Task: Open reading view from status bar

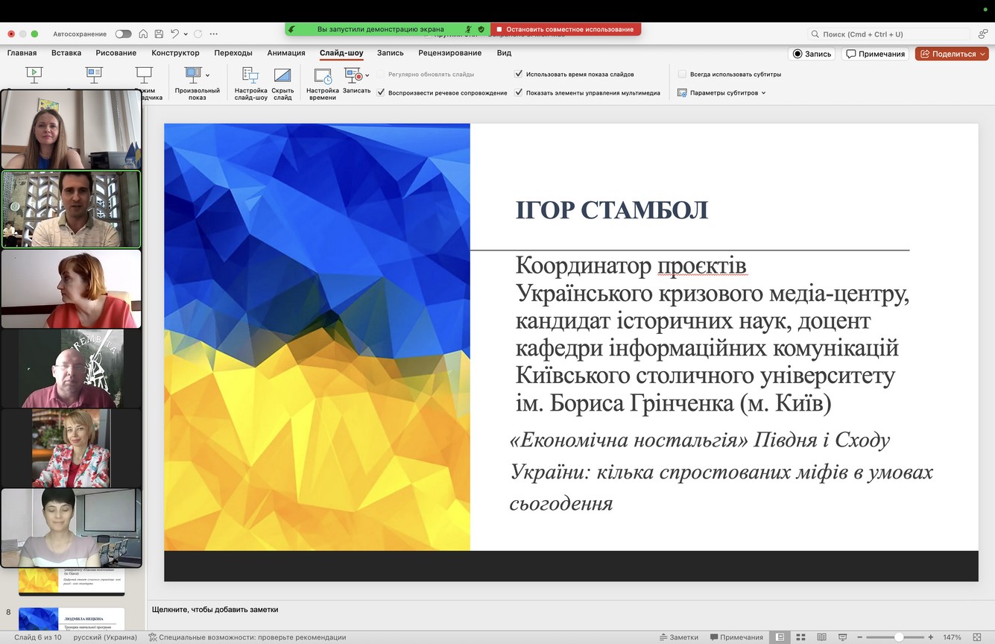Action: tap(821, 637)
